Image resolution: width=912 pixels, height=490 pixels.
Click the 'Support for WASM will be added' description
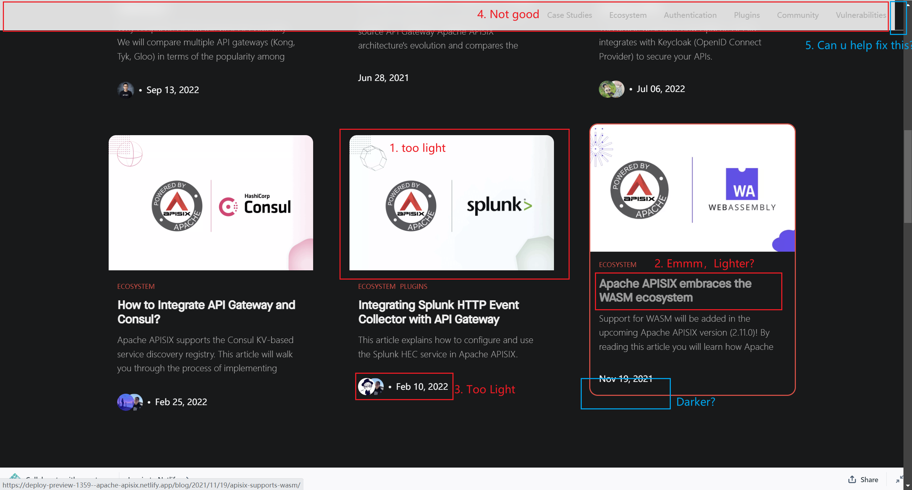(x=686, y=333)
